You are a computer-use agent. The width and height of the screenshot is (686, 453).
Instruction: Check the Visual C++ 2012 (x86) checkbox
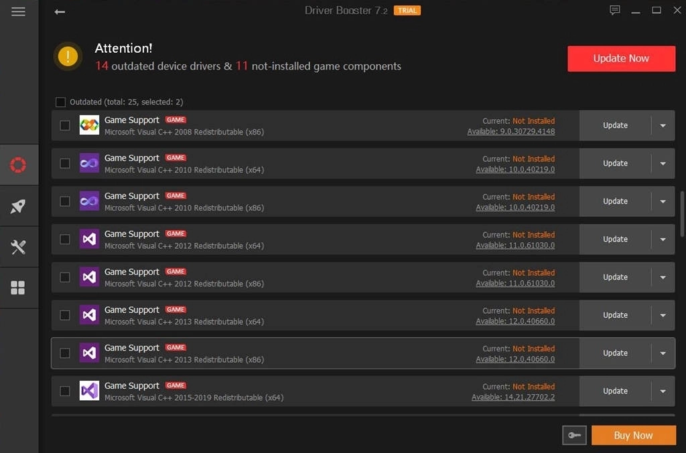tap(65, 278)
